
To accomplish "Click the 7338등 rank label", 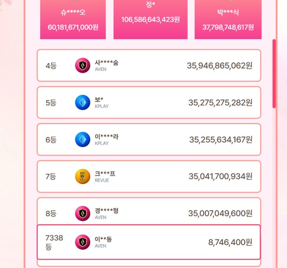I will click(x=54, y=242).
